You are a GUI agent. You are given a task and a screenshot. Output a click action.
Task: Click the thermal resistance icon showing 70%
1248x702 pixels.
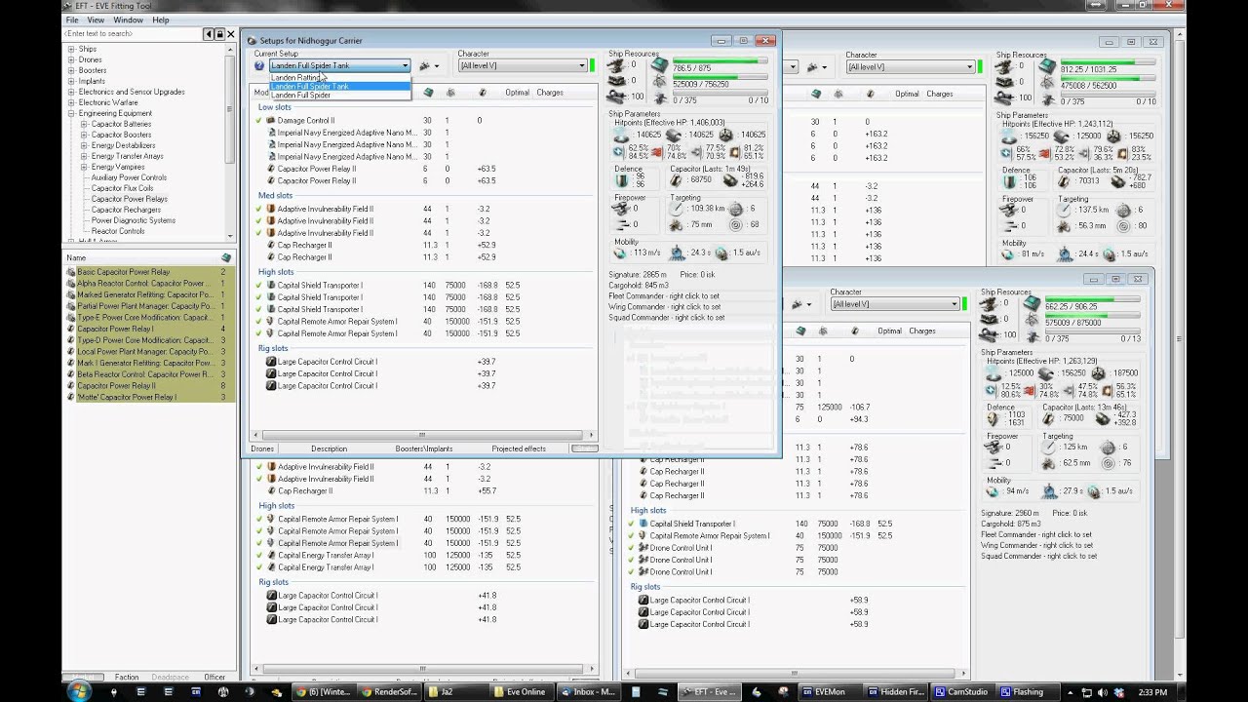656,152
